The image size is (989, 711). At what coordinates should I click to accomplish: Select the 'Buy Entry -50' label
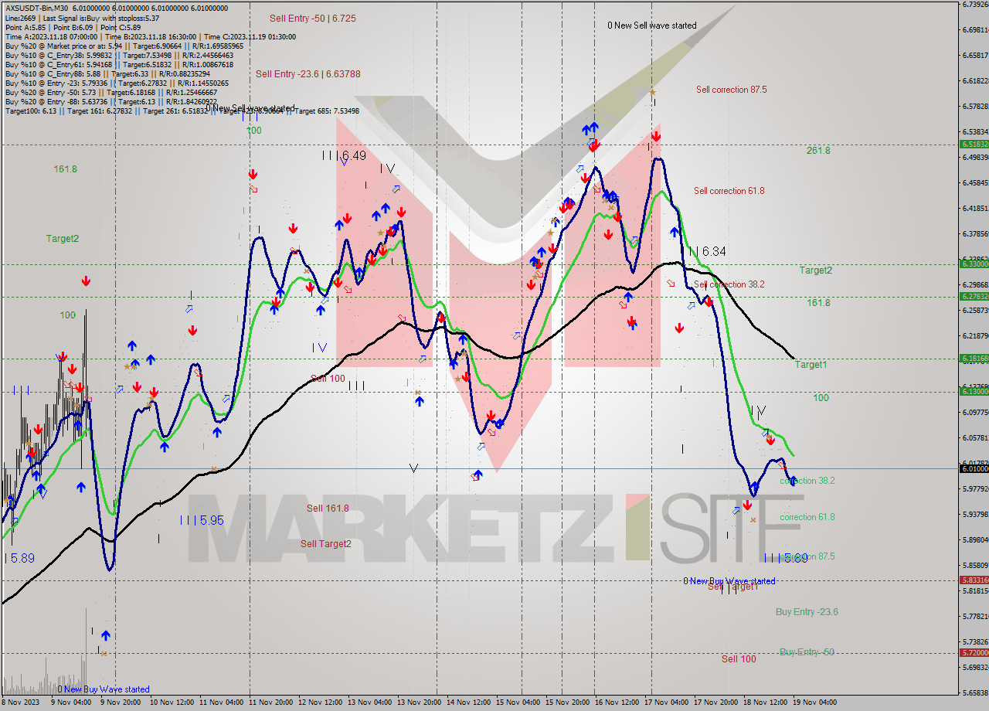pyautogui.click(x=807, y=652)
